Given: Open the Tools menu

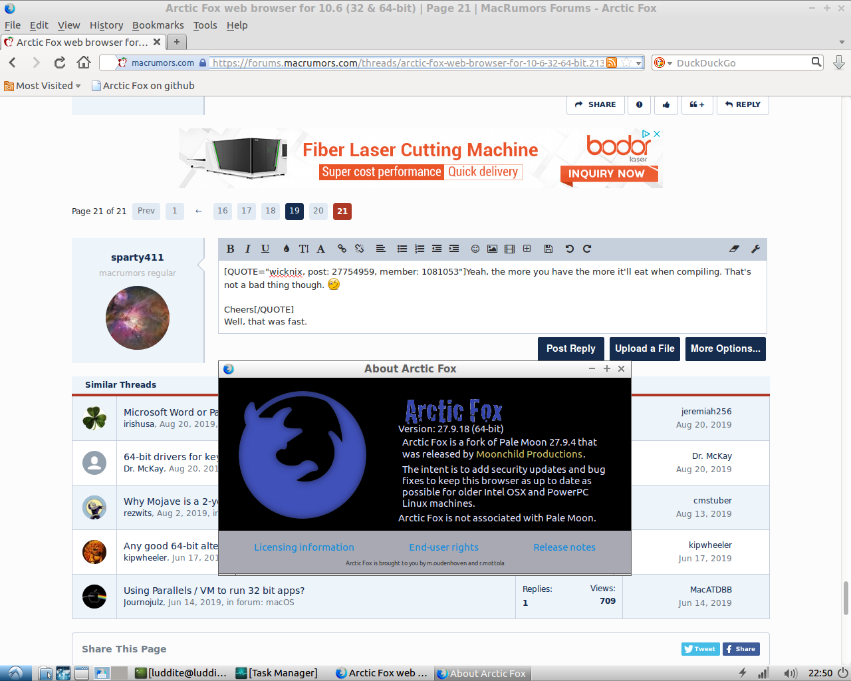Looking at the screenshot, I should coord(205,25).
